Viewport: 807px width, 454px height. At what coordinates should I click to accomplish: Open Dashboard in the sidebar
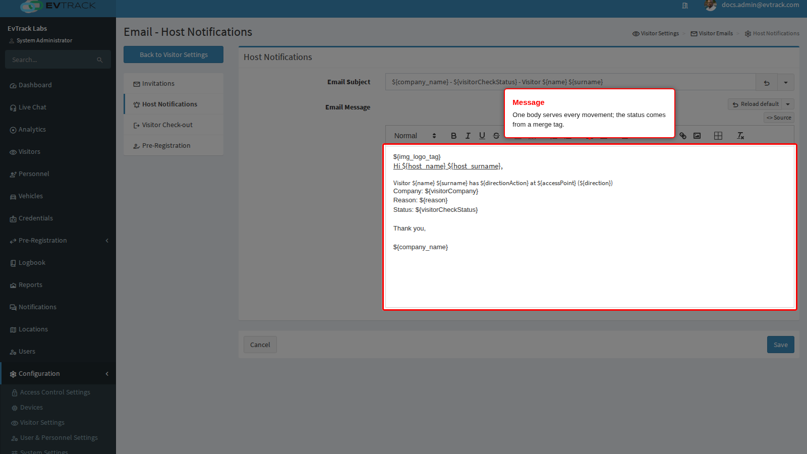[x=58, y=85]
